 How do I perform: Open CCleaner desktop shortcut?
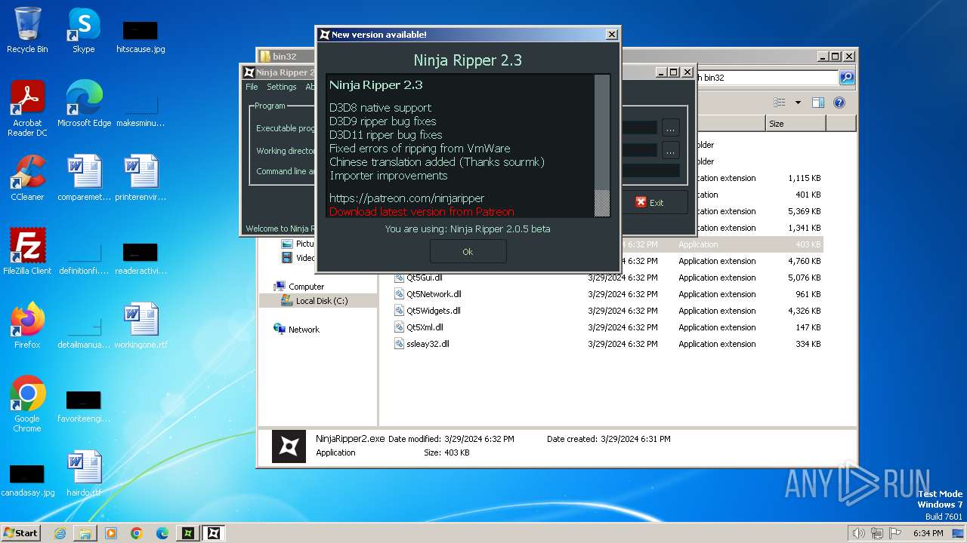coord(27,178)
